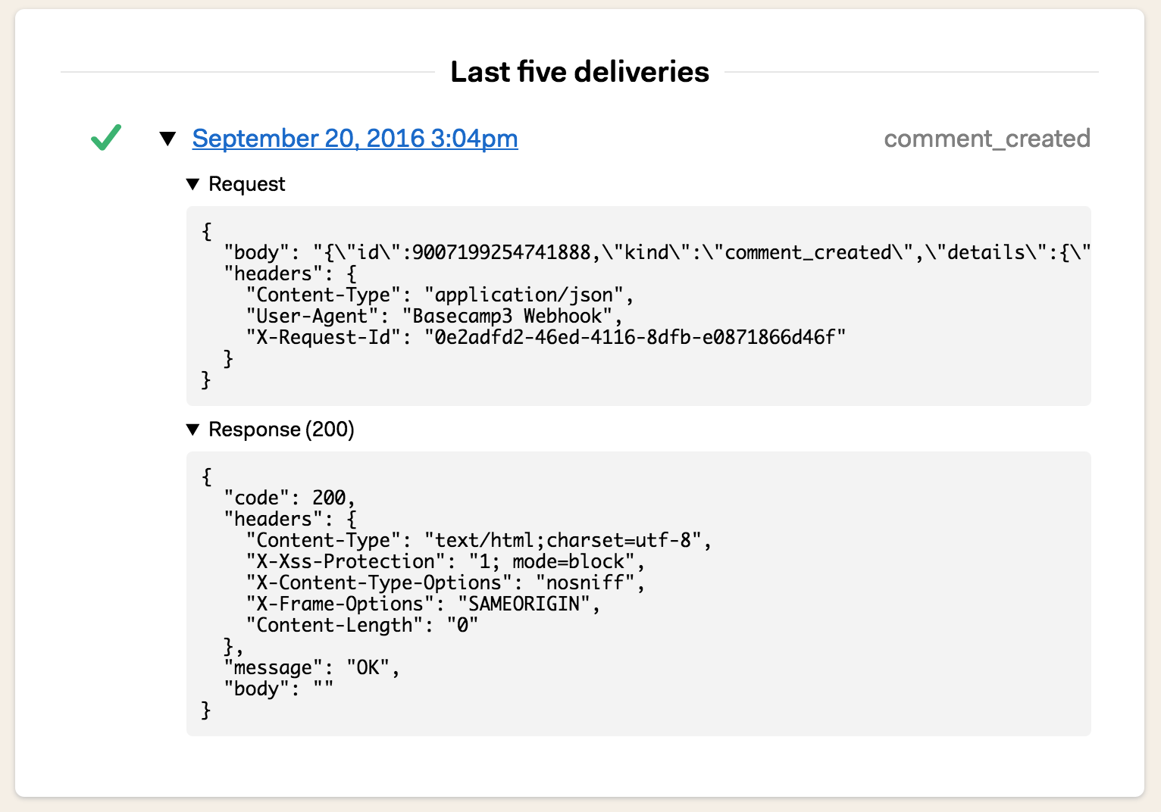Click the X-Frame-Options SAMEORIGIN line
The width and height of the screenshot is (1161, 812).
[x=423, y=604]
